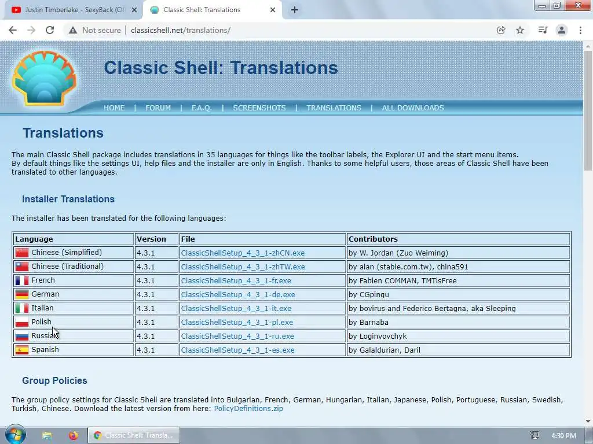Download ClassicShellSetup_4_3_1-it.exe
Image resolution: width=593 pixels, height=444 pixels.
pyautogui.click(x=236, y=309)
